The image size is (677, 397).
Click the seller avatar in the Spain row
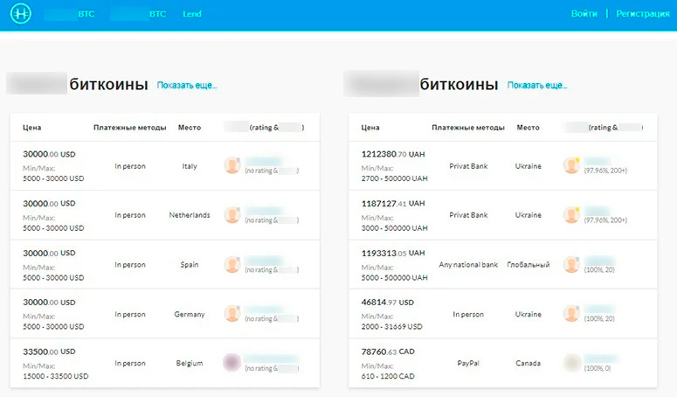click(232, 264)
